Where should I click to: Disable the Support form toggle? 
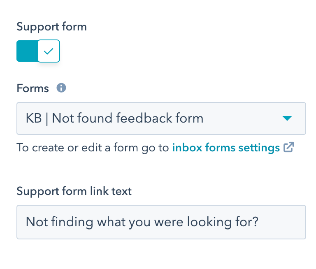[38, 51]
